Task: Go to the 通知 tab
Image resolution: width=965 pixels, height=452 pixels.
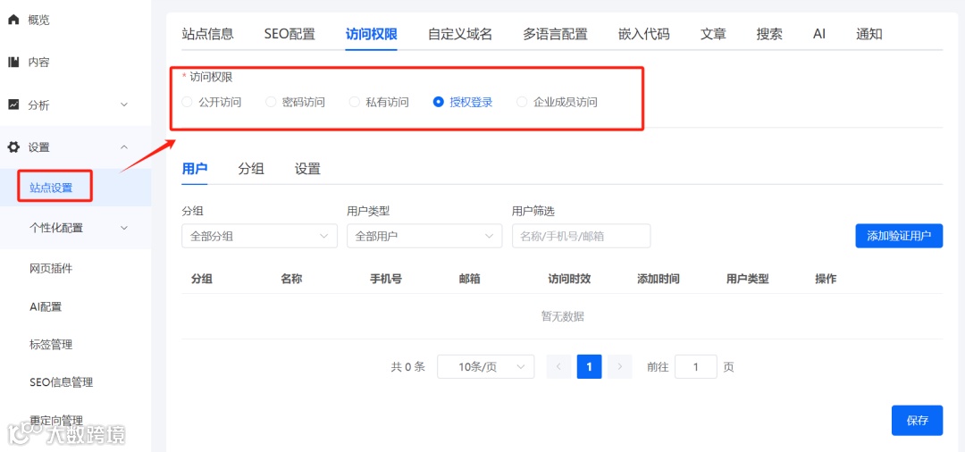Action: pyautogui.click(x=869, y=34)
